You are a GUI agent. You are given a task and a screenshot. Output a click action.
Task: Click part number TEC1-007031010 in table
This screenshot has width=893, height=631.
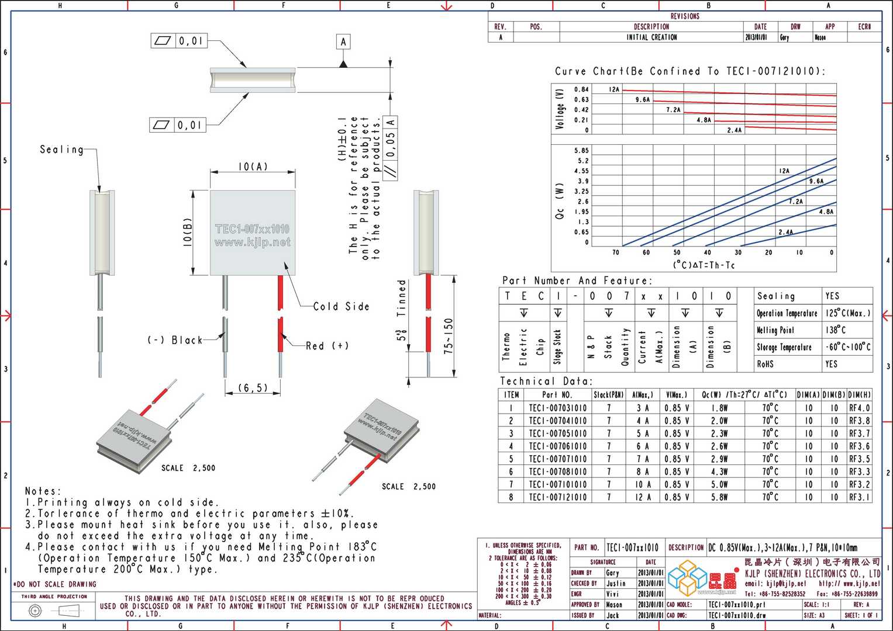[x=557, y=408]
